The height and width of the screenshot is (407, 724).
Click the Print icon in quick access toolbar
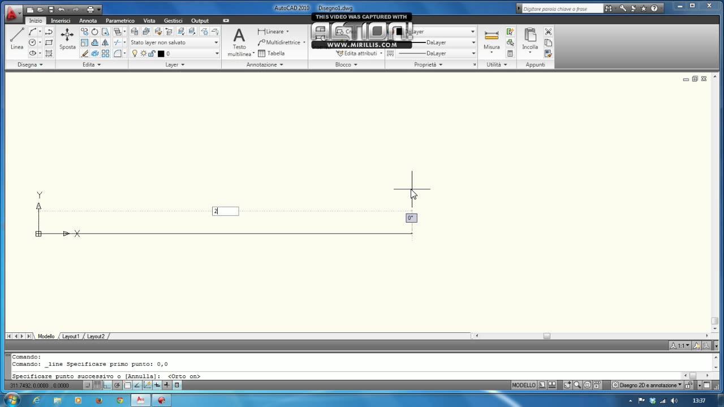[90, 10]
